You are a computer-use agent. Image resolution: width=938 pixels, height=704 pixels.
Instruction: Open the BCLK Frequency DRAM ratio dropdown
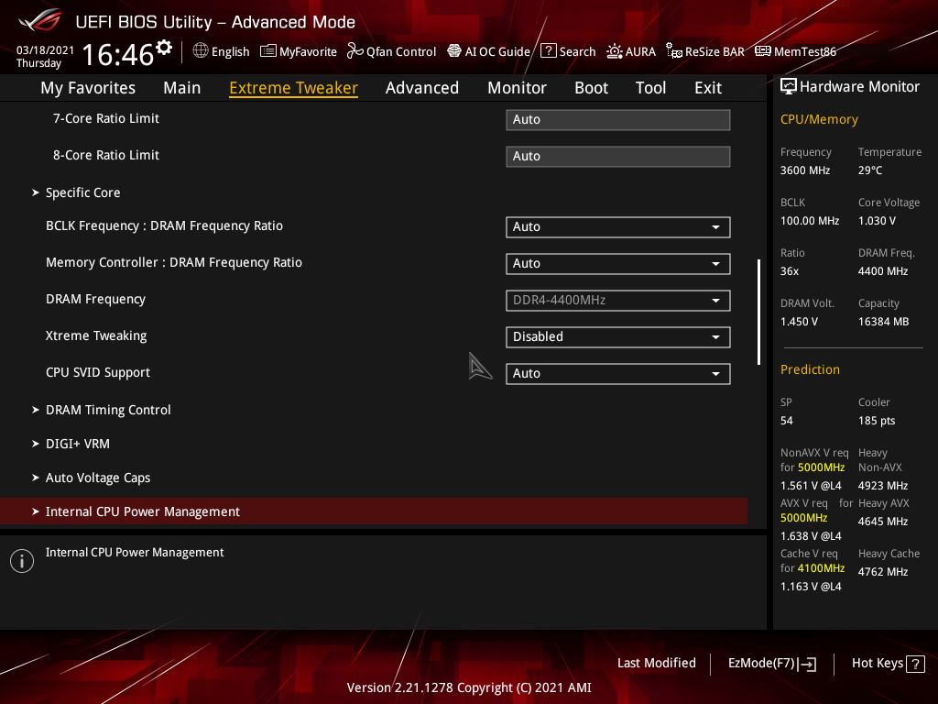click(x=618, y=227)
